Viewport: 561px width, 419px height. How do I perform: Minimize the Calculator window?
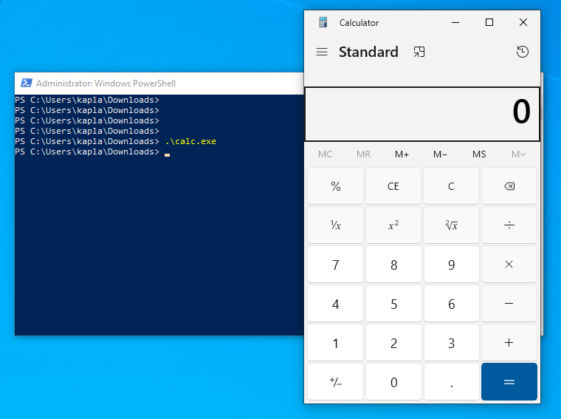pos(455,23)
